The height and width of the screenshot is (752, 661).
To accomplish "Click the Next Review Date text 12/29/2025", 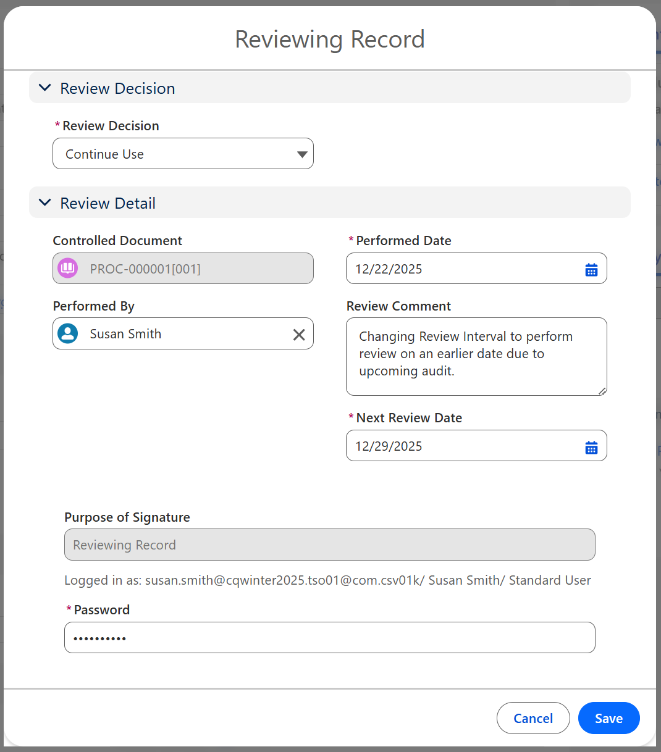I will point(389,446).
